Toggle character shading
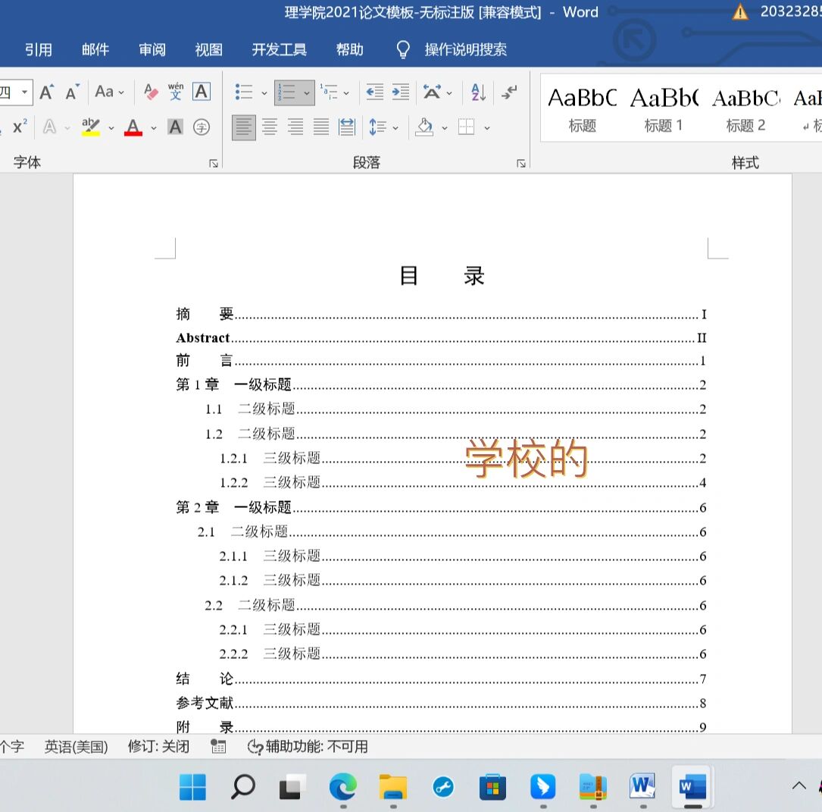 (x=175, y=127)
